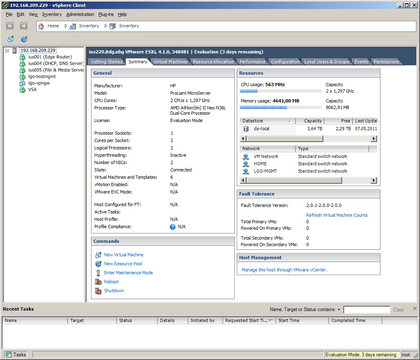
Task: Click the Tasks icon in status bar
Action: coord(9,355)
